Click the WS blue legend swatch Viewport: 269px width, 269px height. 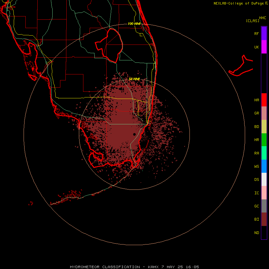[x=264, y=166]
